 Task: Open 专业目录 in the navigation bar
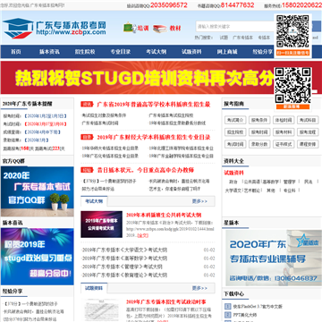tap(121, 52)
